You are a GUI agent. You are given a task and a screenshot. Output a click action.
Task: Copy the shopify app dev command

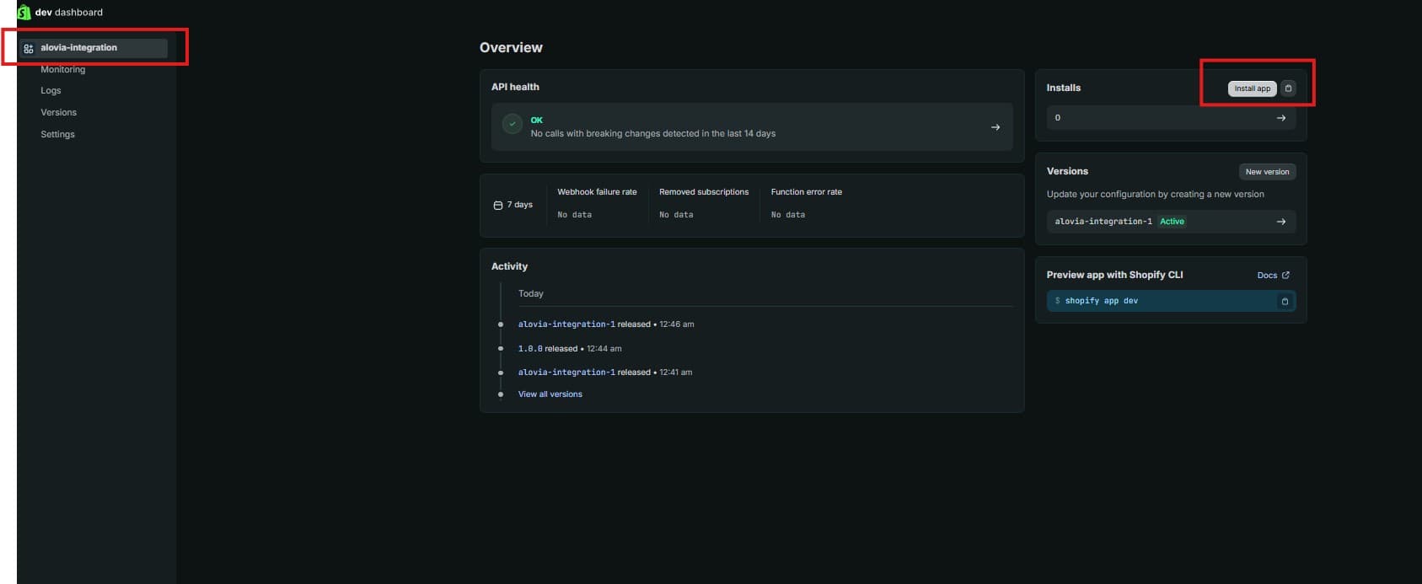(x=1285, y=301)
